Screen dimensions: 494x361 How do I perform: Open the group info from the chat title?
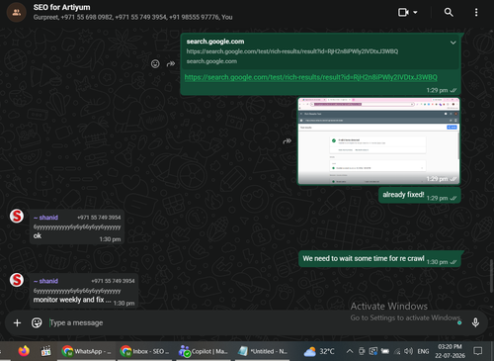click(61, 7)
